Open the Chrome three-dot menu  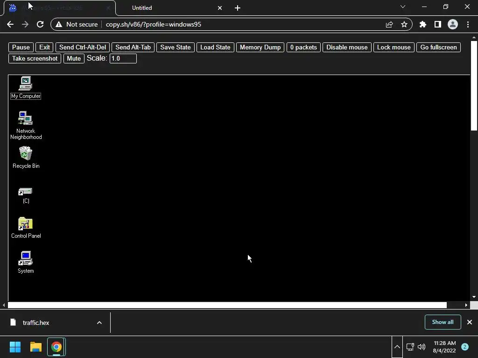[468, 24]
